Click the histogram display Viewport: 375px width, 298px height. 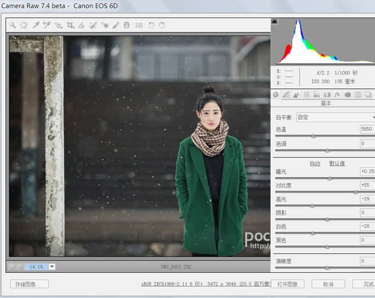(324, 41)
